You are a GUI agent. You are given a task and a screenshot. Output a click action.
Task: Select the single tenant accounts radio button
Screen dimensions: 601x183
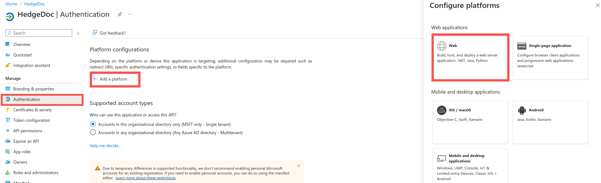pyautogui.click(x=92, y=124)
